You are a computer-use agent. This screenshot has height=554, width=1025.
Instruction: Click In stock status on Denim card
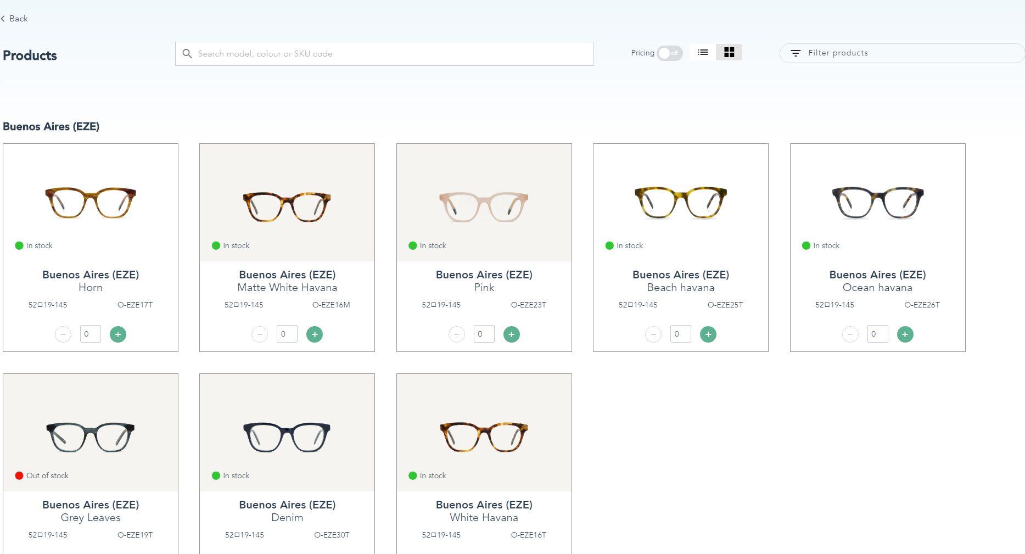pos(236,475)
